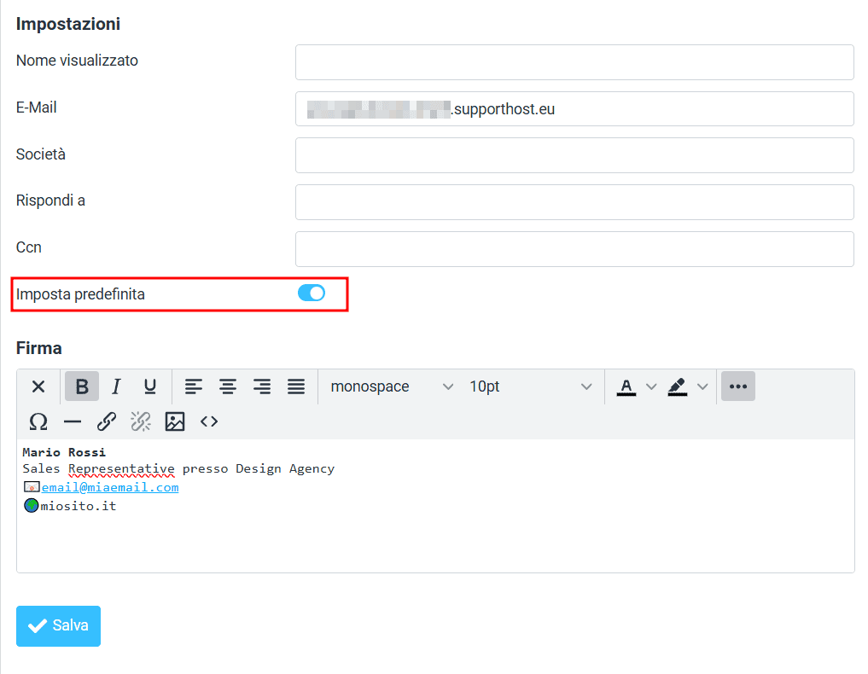868x674 pixels.
Task: Click the 'Mario Rossi' signature text
Action: click(x=64, y=452)
